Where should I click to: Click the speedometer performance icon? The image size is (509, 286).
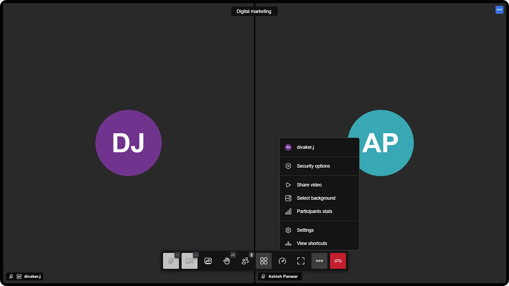coord(282,261)
